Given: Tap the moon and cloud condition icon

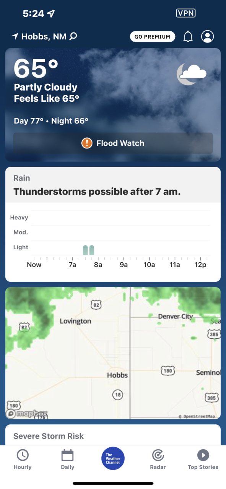Looking at the screenshot, I should pyautogui.click(x=191, y=74).
